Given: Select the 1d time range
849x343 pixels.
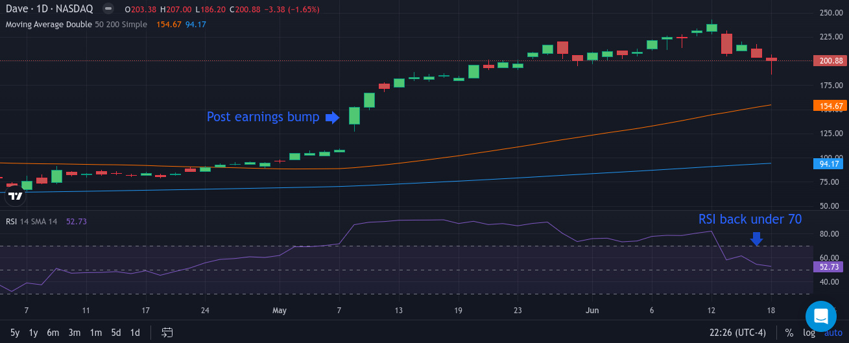Looking at the screenshot, I should tap(135, 333).
